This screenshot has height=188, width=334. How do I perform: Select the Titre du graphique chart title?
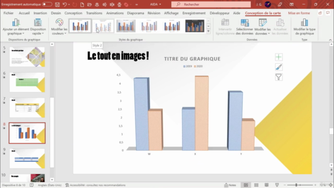point(192,59)
